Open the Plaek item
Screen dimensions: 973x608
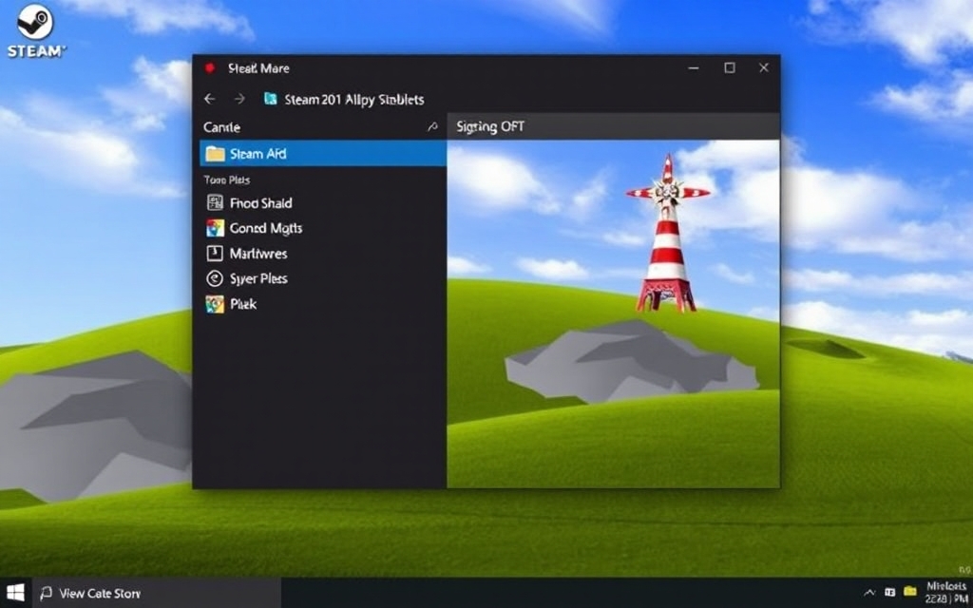point(243,304)
